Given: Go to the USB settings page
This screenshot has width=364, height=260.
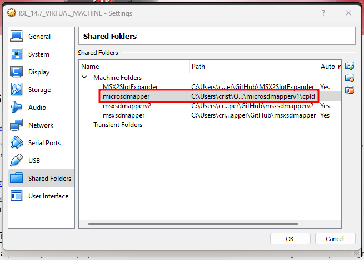Looking at the screenshot, I should pyautogui.click(x=34, y=161).
